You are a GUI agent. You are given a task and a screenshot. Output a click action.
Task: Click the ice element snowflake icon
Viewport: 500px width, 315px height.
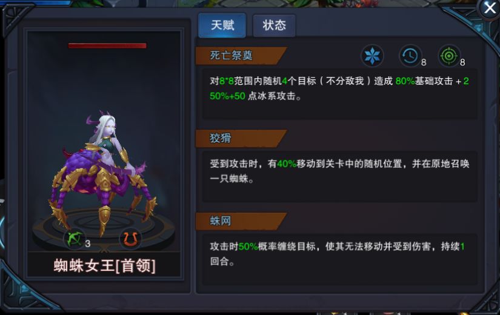[372, 56]
